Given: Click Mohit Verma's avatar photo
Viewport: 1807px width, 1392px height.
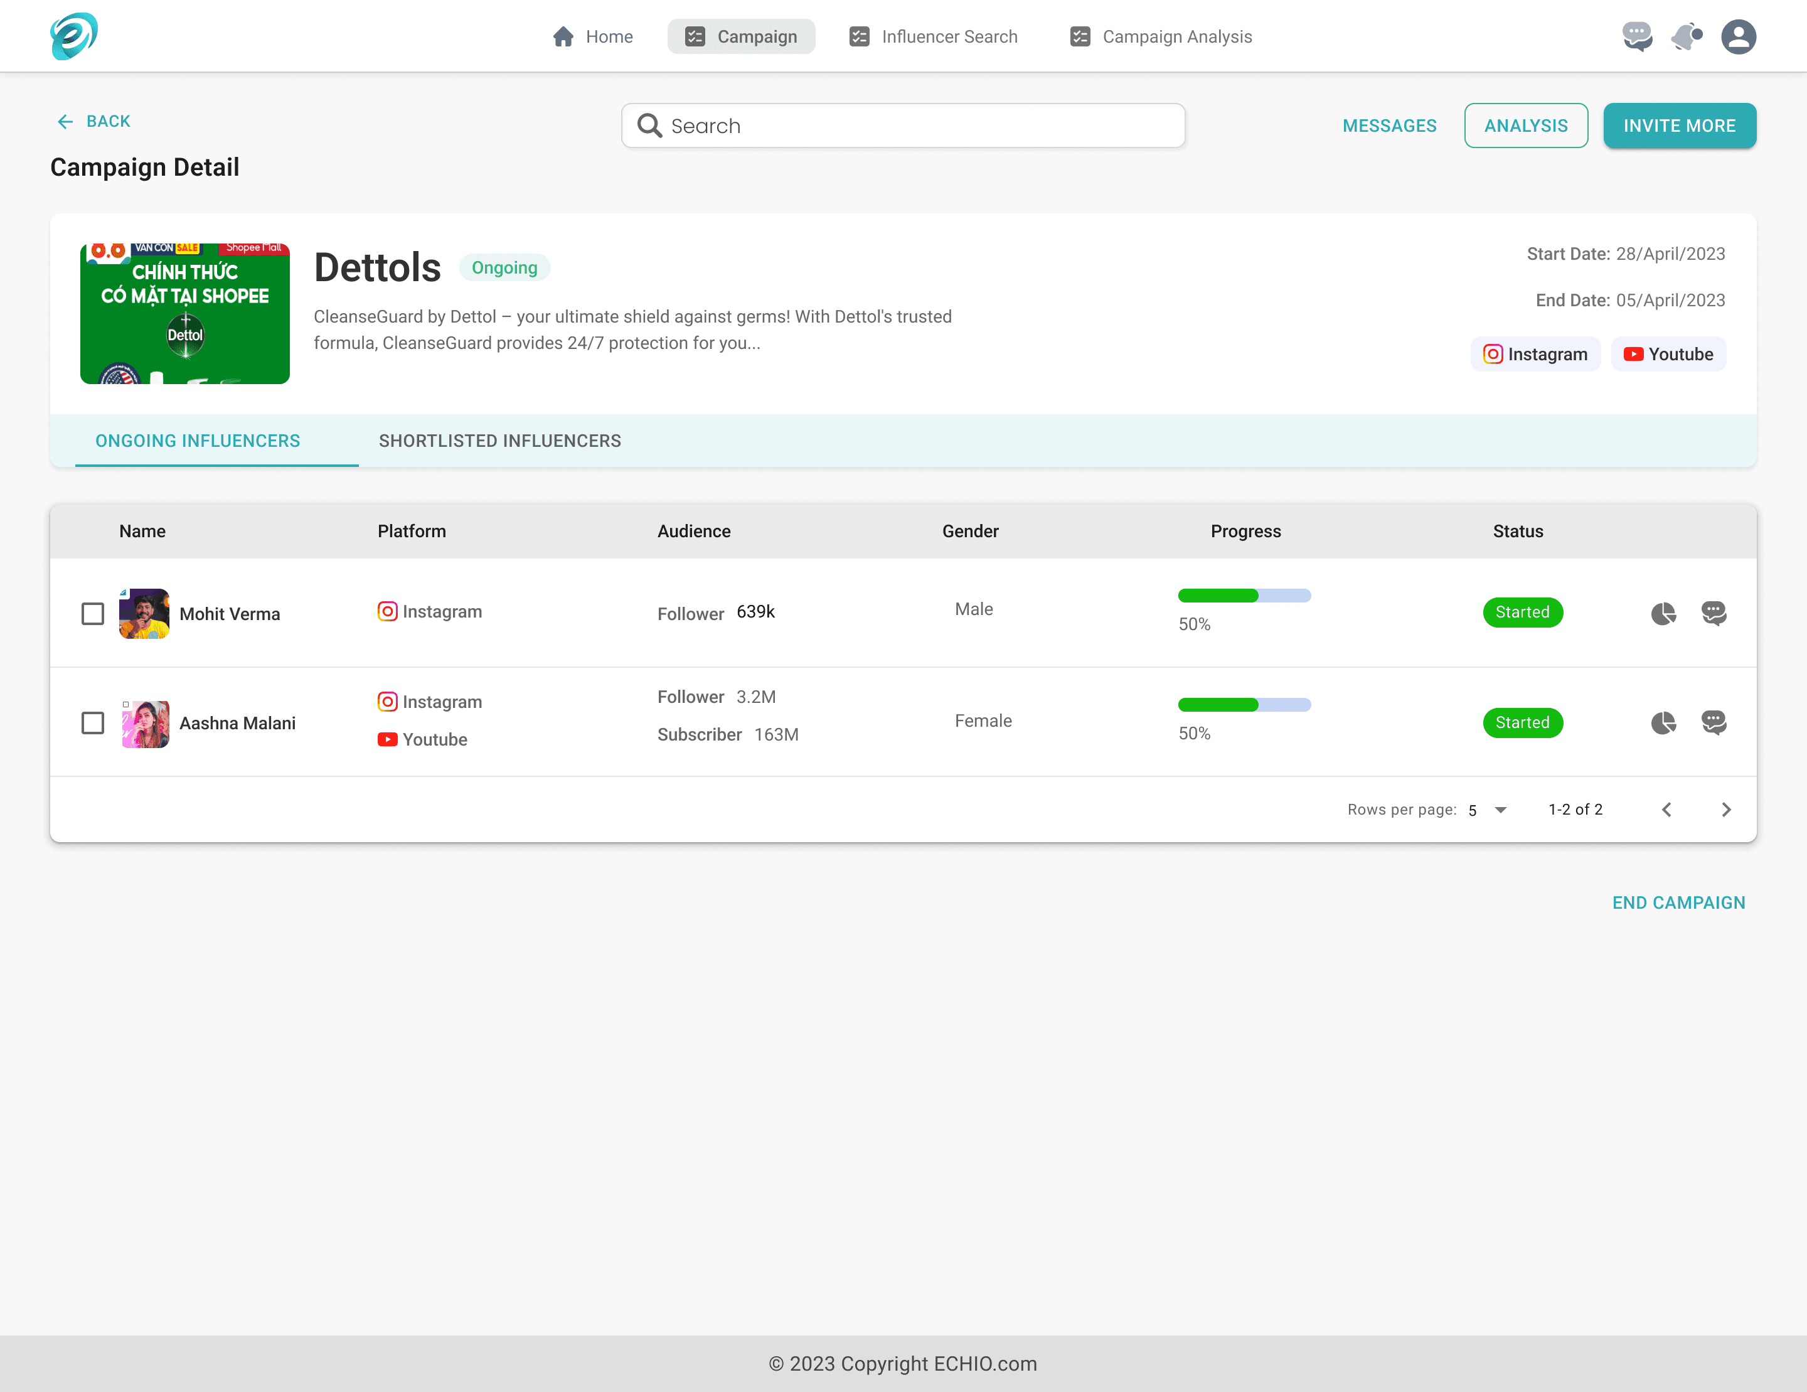Looking at the screenshot, I should click(x=144, y=613).
